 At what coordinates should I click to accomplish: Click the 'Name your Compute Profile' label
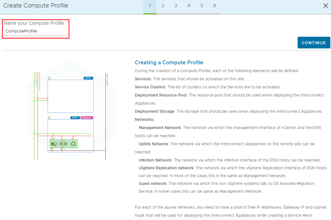click(x=34, y=23)
